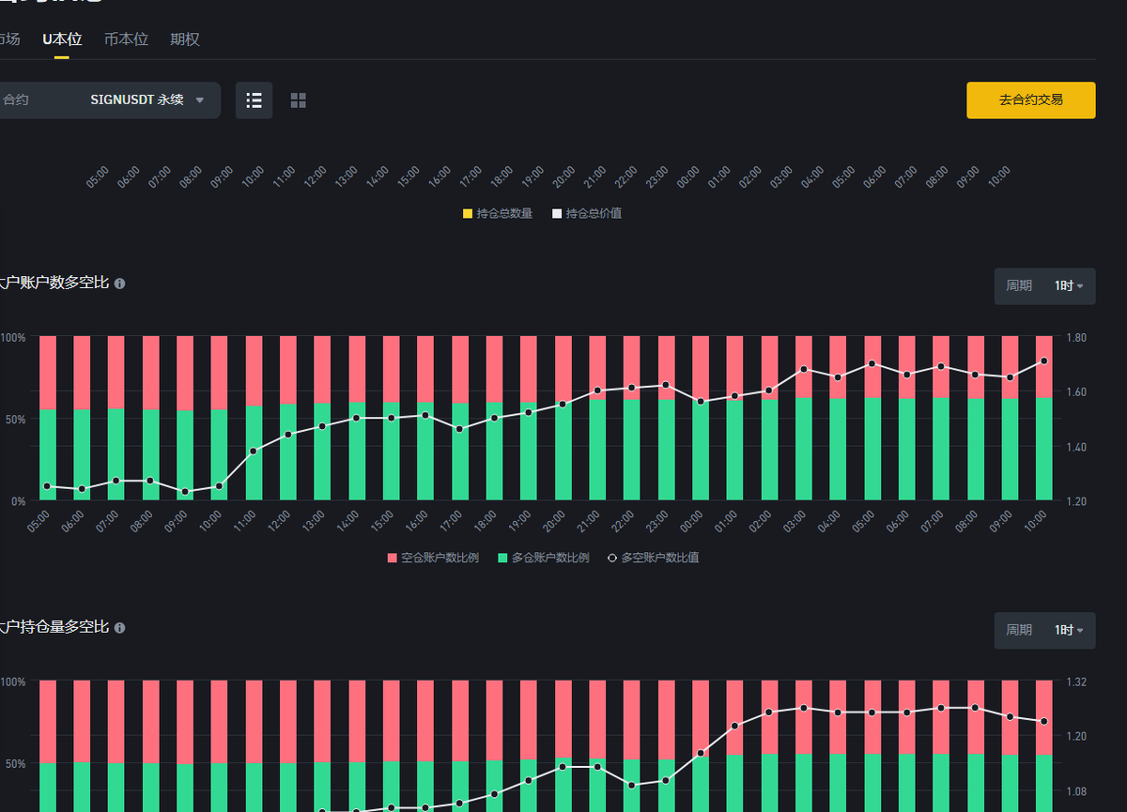The width and height of the screenshot is (1127, 812).
Task: Toggle the 持仓总数量 legend item
Action: coord(498,213)
